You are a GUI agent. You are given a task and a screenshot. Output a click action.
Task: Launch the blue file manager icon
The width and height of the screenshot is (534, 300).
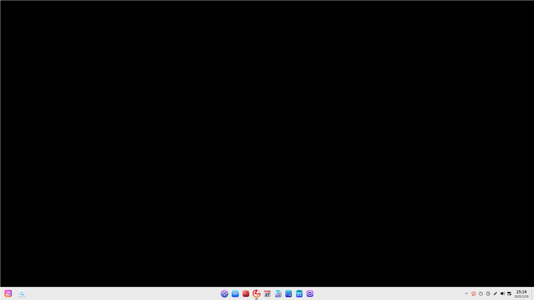pyautogui.click(x=235, y=294)
